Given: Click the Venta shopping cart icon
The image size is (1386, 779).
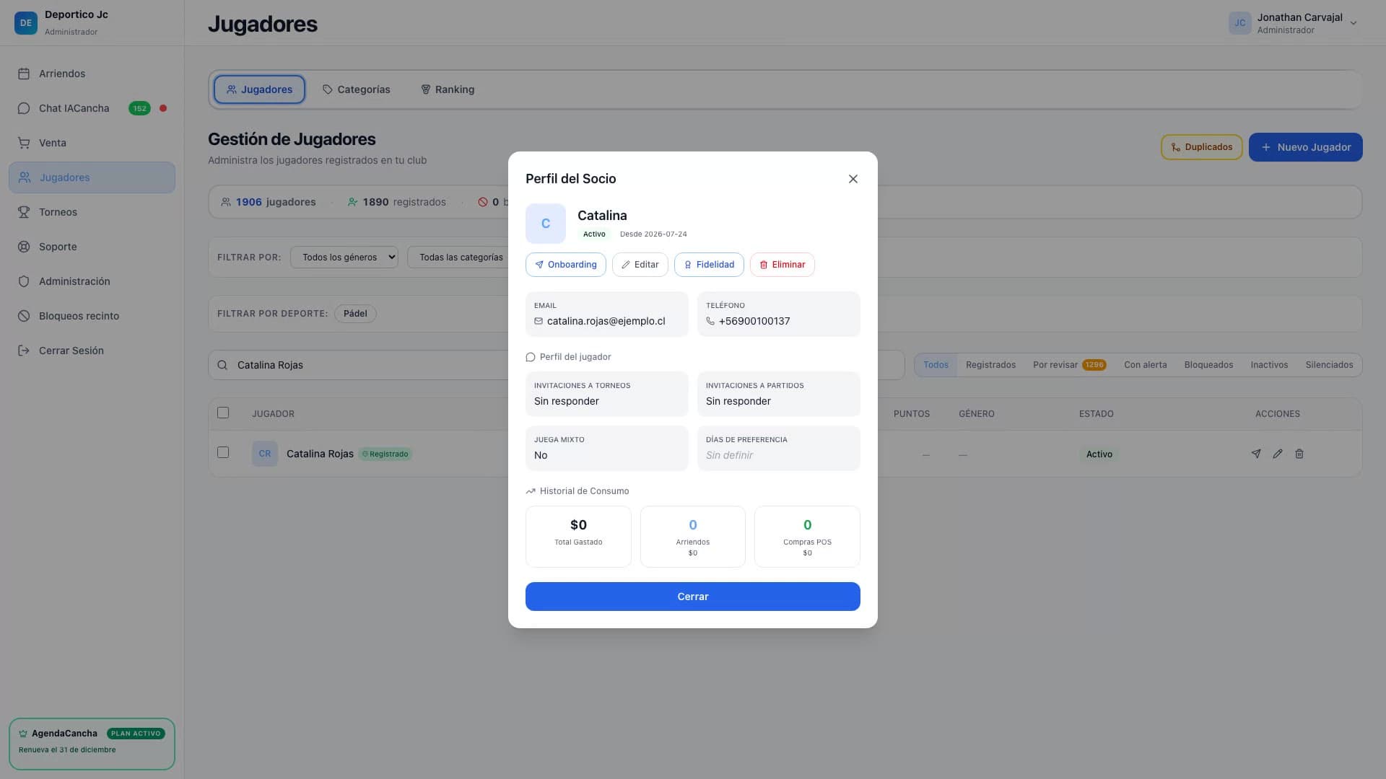Looking at the screenshot, I should point(24,143).
